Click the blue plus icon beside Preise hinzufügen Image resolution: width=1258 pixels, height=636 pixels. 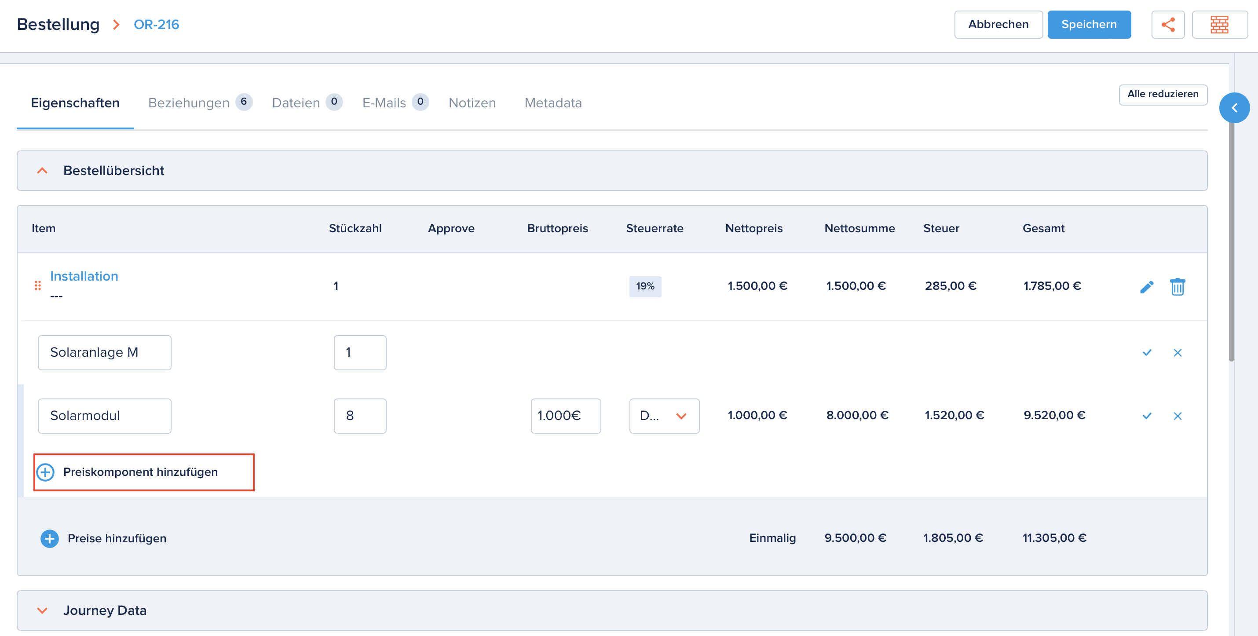(49, 538)
